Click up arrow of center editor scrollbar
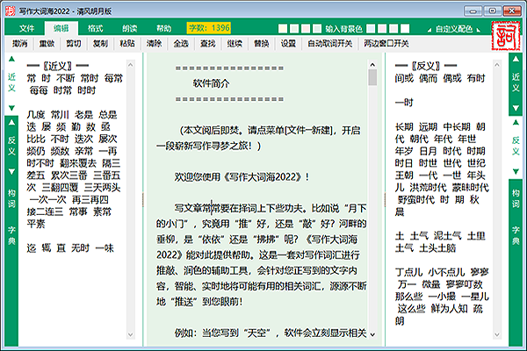This screenshot has width=527, height=351. [372, 65]
